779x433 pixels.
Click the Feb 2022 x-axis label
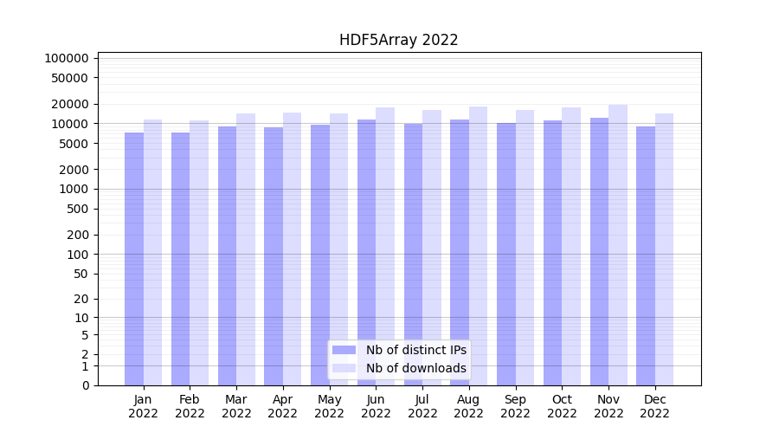(190, 406)
